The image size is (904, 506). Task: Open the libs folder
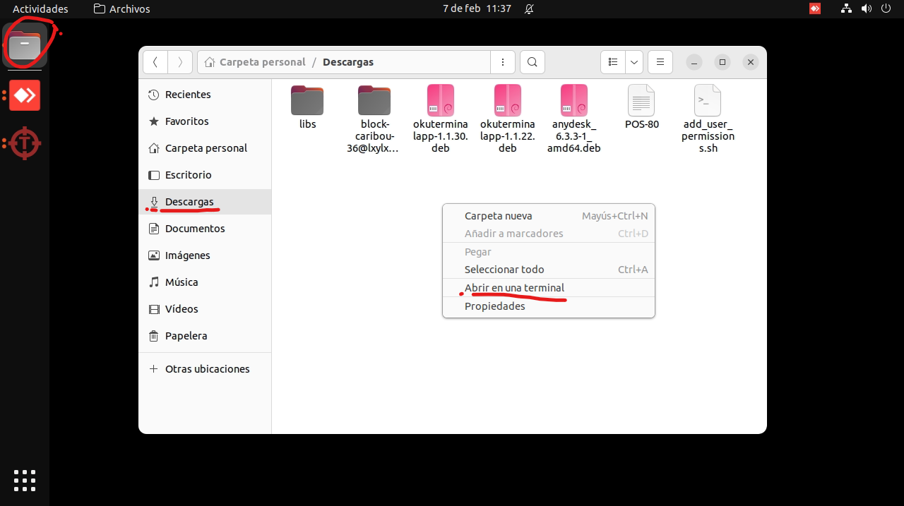[x=307, y=101]
